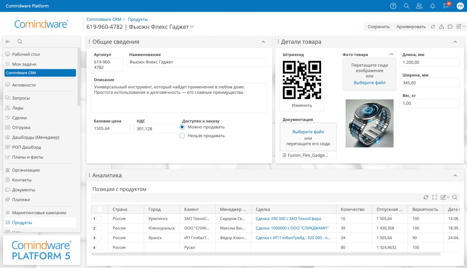The width and height of the screenshot is (467, 268).
Task: Click the Аналитика panel drag handle
Action: coord(89,175)
